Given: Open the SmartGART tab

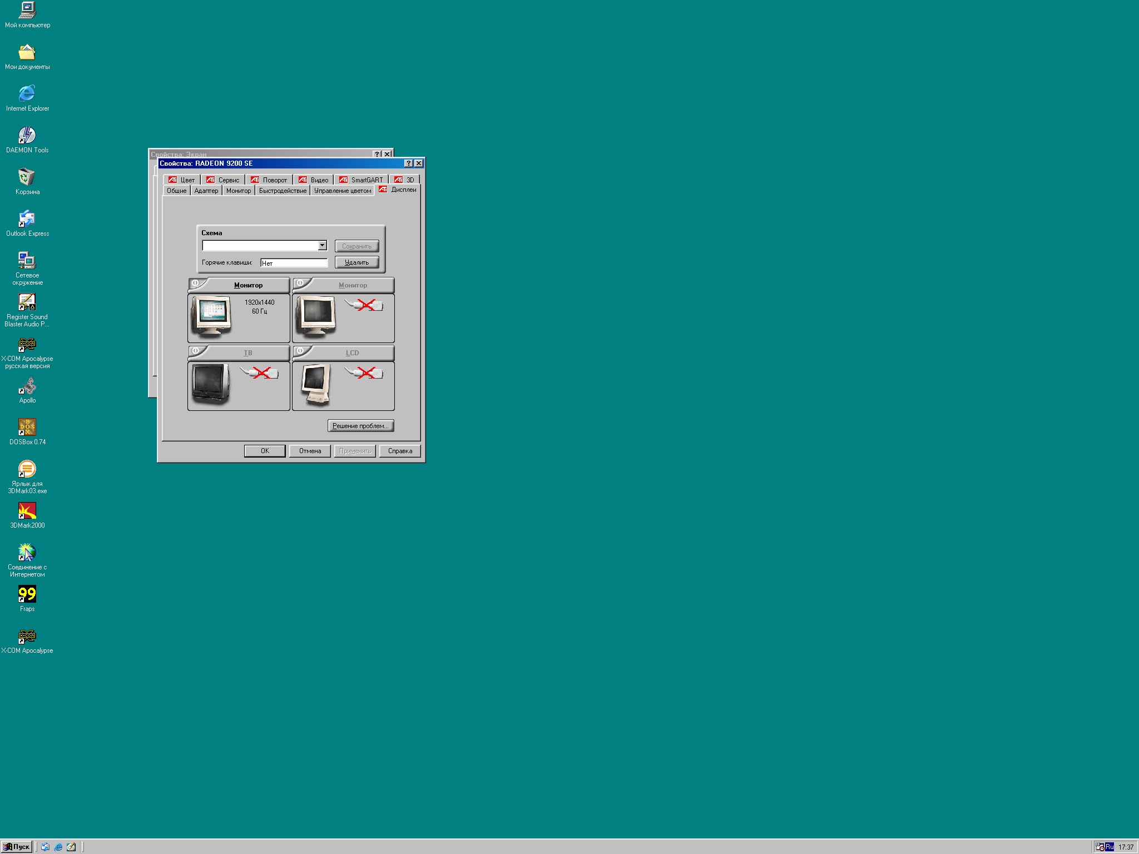Looking at the screenshot, I should click(x=361, y=180).
